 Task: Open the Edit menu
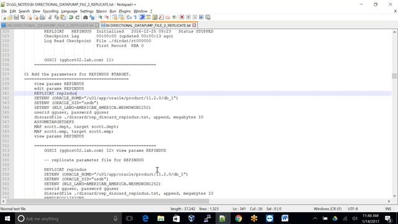pos(12,11)
